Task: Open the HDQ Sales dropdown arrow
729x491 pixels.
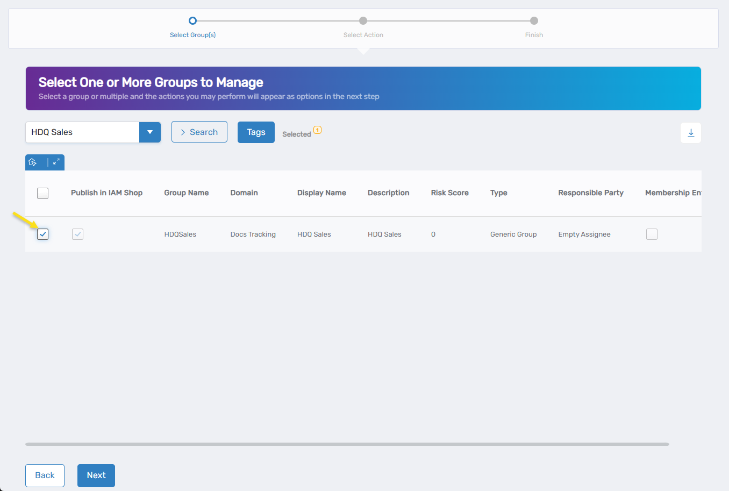Action: pos(150,132)
